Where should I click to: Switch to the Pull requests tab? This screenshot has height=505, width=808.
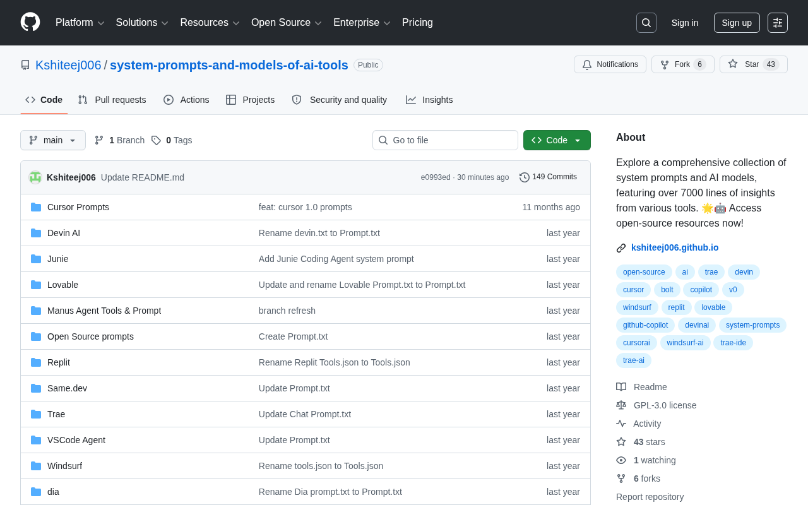(x=112, y=100)
